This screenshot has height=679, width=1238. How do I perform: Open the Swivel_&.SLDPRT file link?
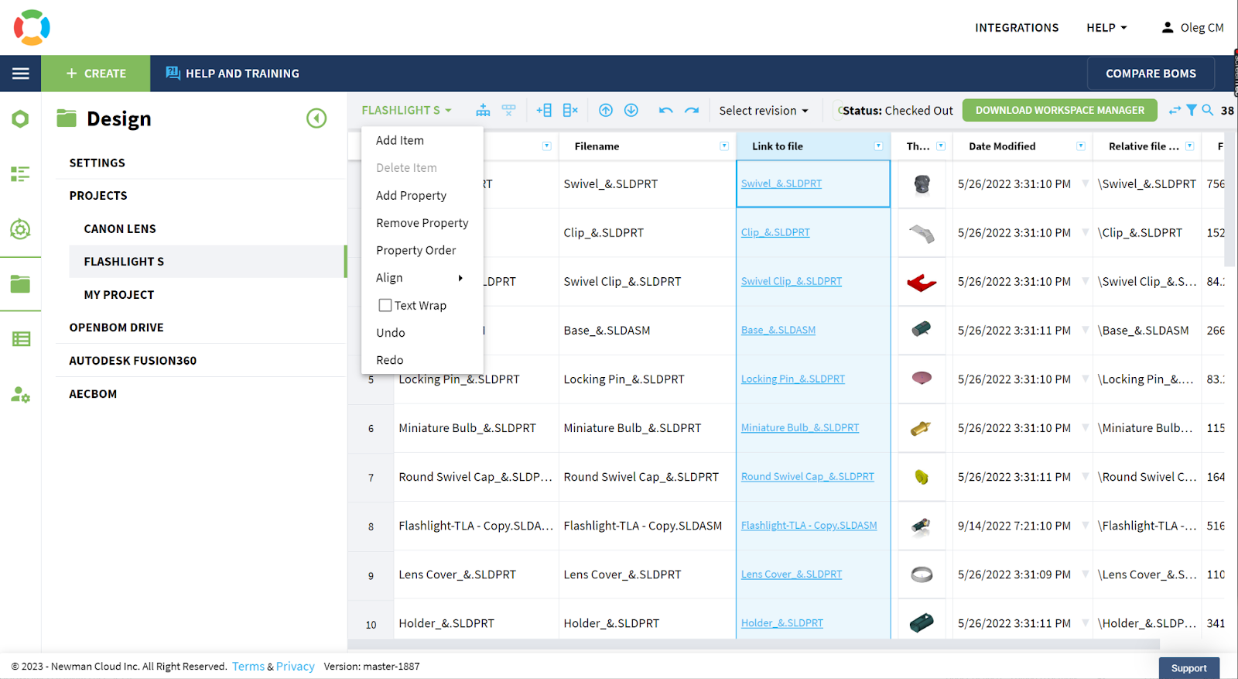(x=781, y=183)
